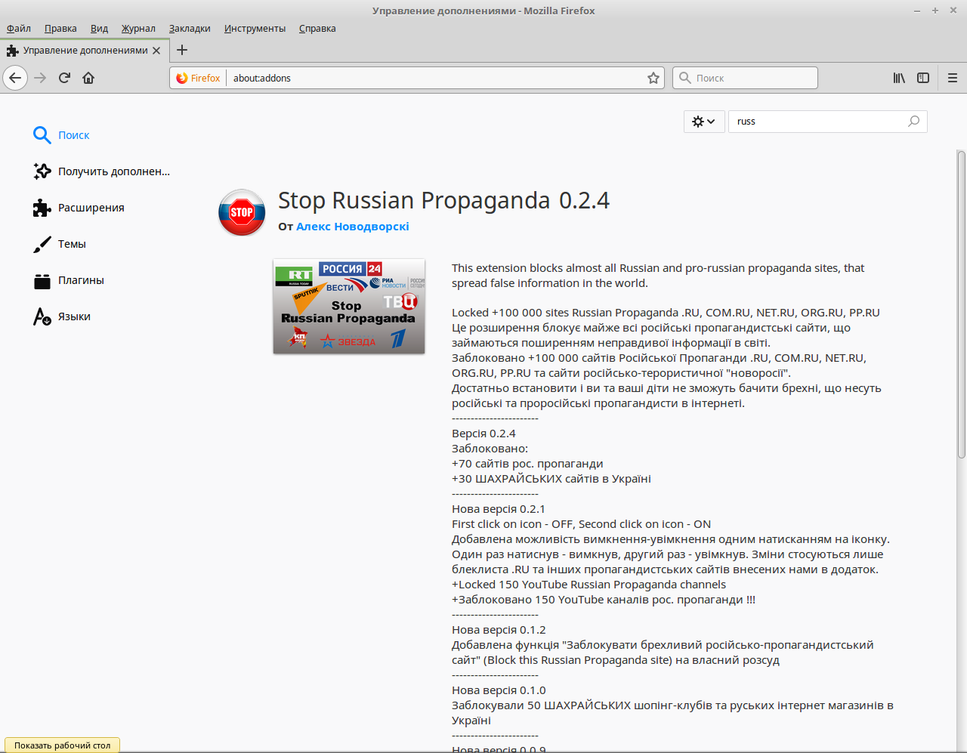Open author link Алекс Новодворскі
The width and height of the screenshot is (967, 753).
pyautogui.click(x=353, y=227)
